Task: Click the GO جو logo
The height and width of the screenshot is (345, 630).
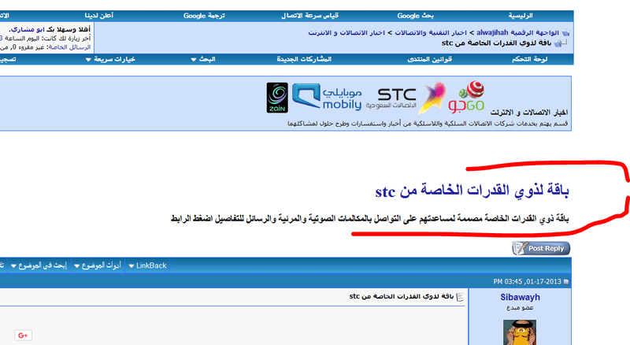Action: coord(466,96)
